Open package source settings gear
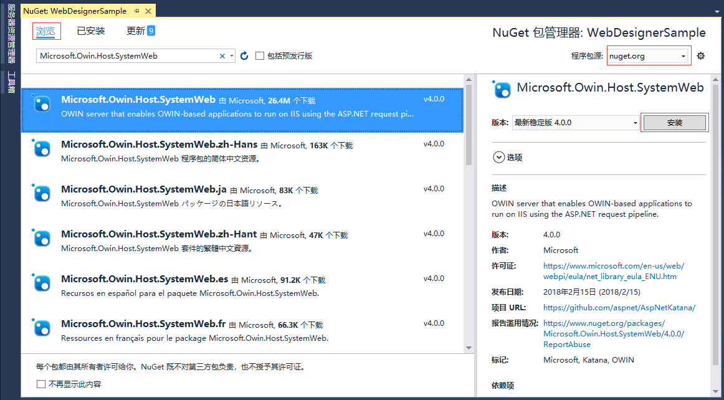The height and width of the screenshot is (400, 724). (x=701, y=56)
